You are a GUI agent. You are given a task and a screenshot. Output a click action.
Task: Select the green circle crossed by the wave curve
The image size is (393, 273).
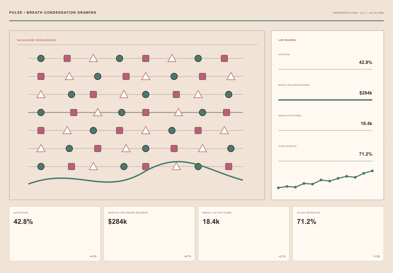point(198,167)
